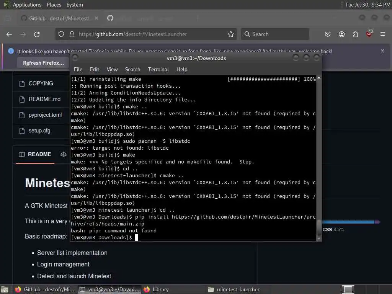Open the extensions puzzle icon
The width and height of the screenshot is (392, 294).
coord(355,34)
